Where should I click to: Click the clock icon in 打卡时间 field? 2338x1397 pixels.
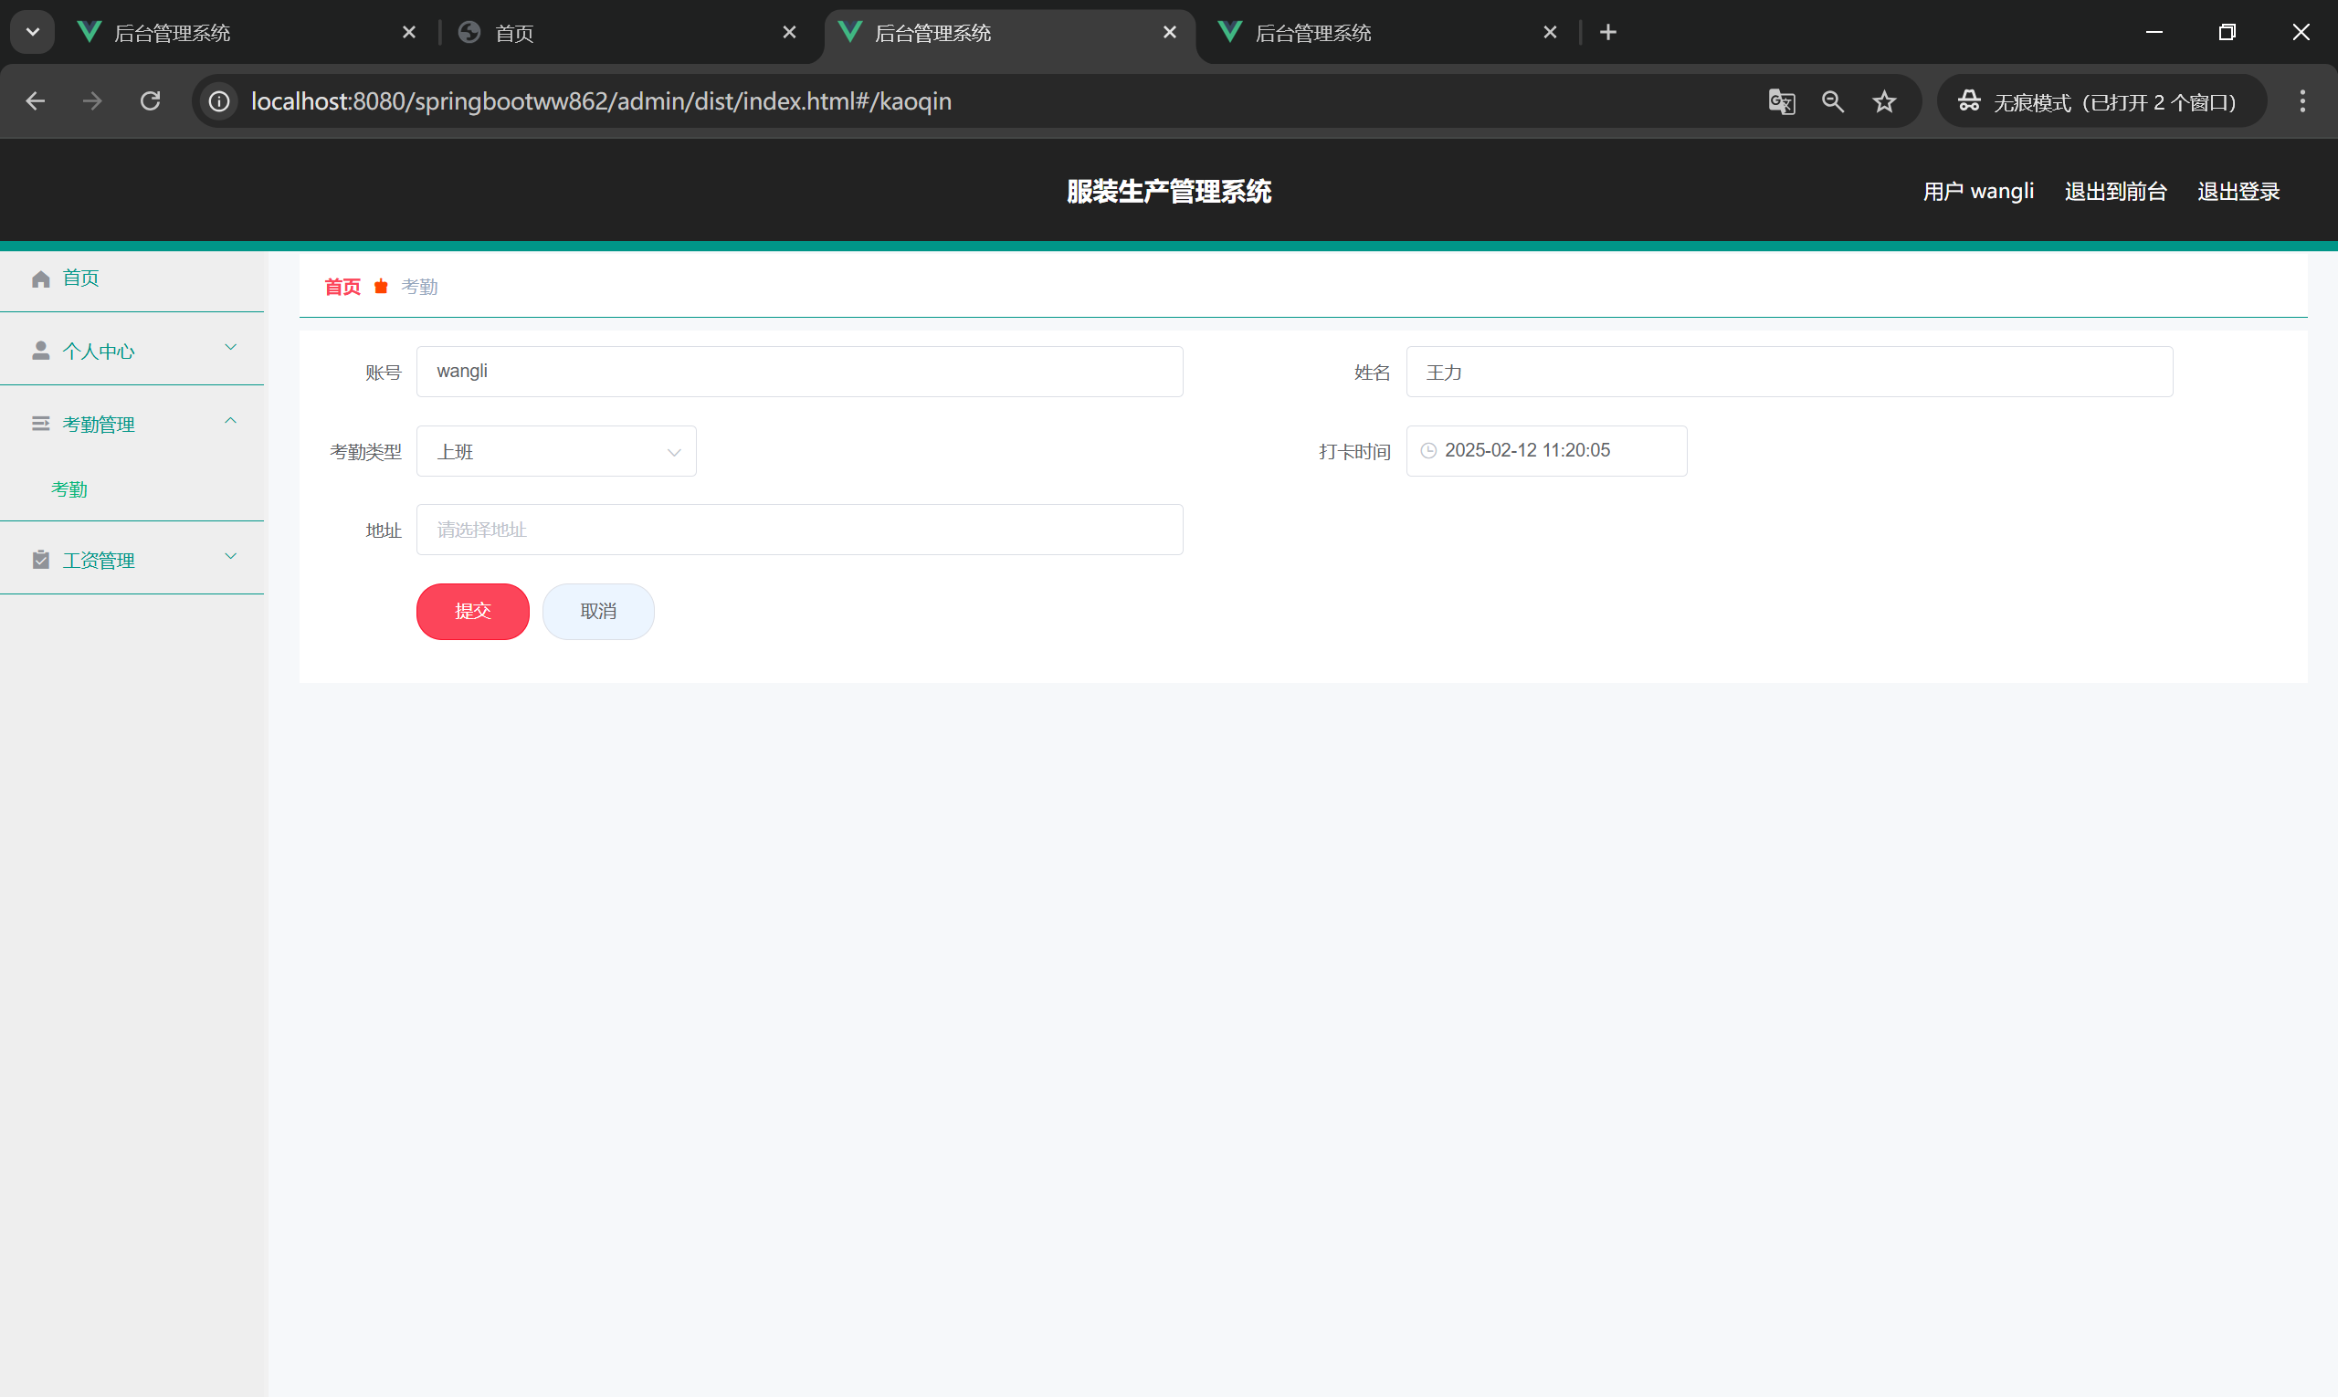[1428, 451]
